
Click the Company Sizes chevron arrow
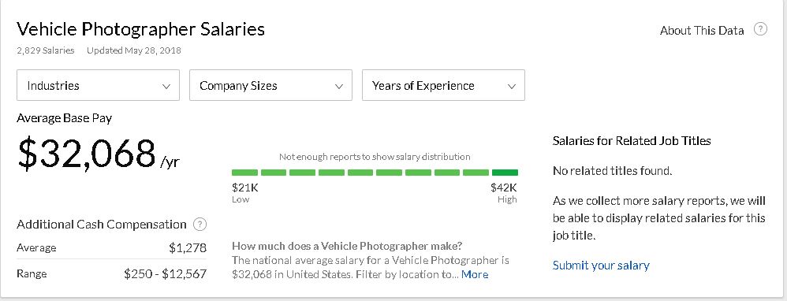[339, 87]
